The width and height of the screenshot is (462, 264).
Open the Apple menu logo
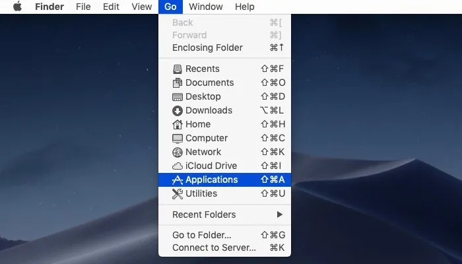[x=17, y=7]
